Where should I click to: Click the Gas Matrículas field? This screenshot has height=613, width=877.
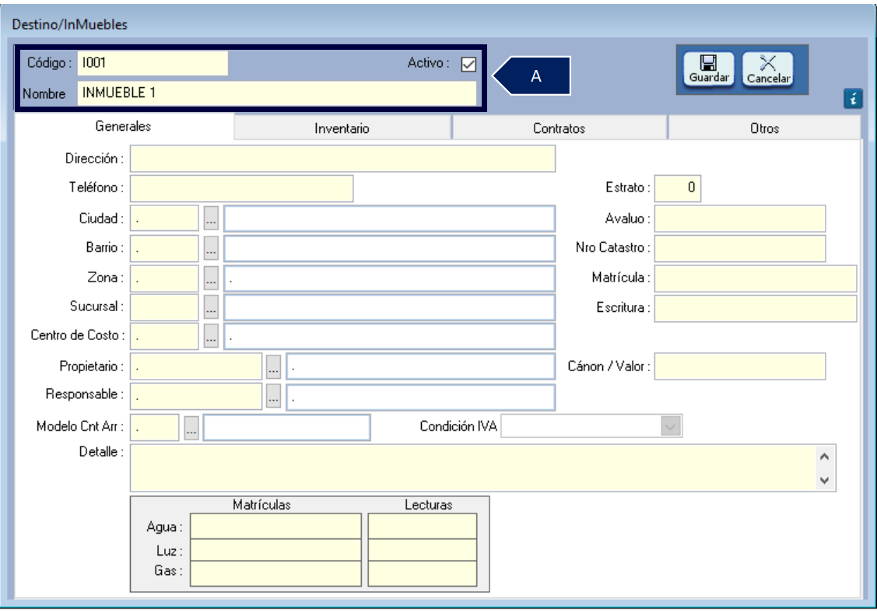[x=275, y=573]
